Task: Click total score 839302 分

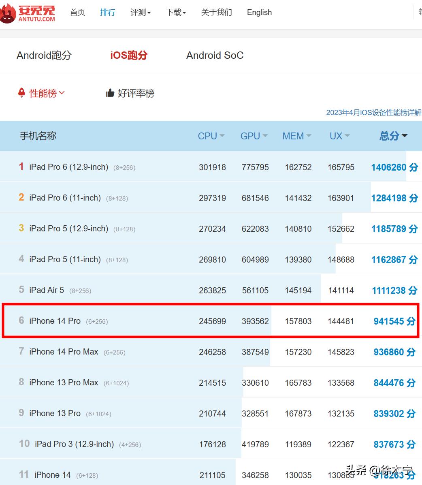Action: [x=394, y=414]
